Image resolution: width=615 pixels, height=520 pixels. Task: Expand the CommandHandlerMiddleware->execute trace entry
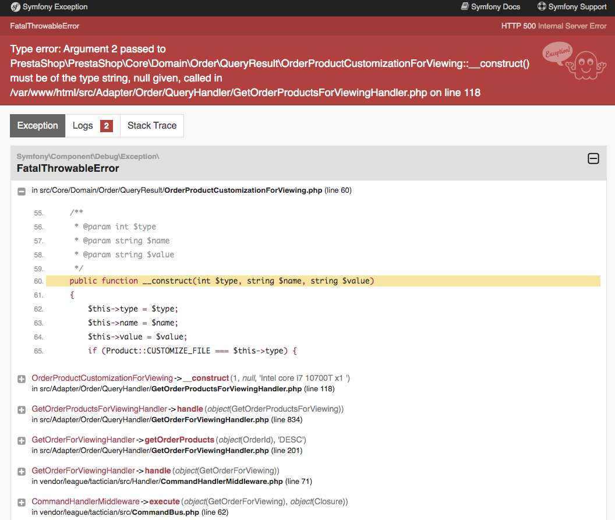pos(22,503)
